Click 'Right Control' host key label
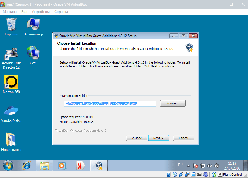The width and height of the screenshot is (248, 178). pos(232,174)
